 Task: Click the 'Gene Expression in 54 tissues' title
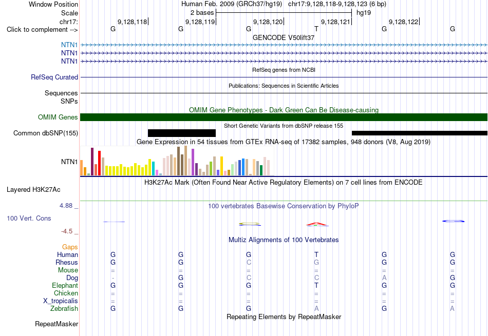point(284,142)
